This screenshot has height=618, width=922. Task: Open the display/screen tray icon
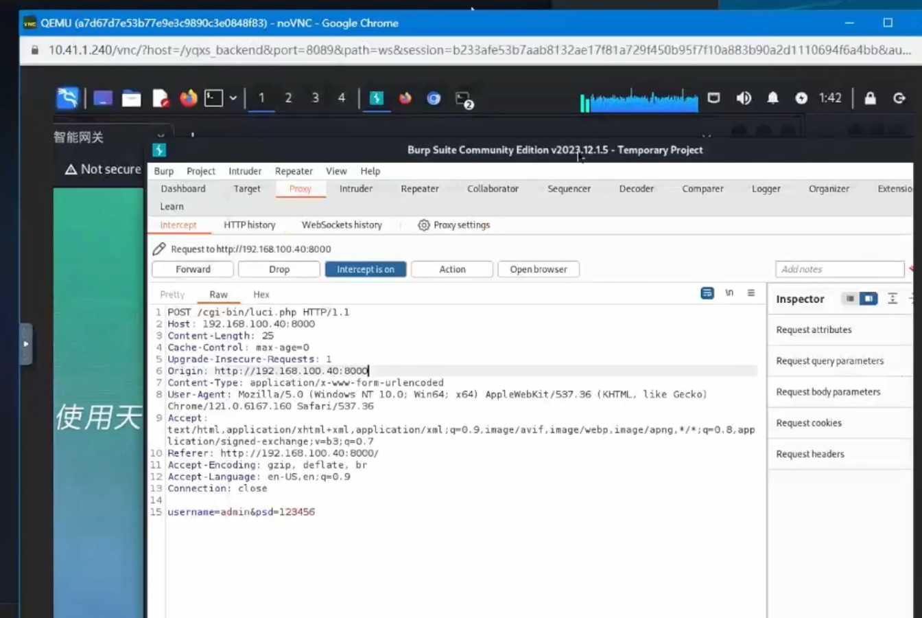point(714,98)
